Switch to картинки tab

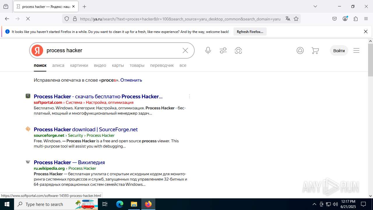click(79, 65)
